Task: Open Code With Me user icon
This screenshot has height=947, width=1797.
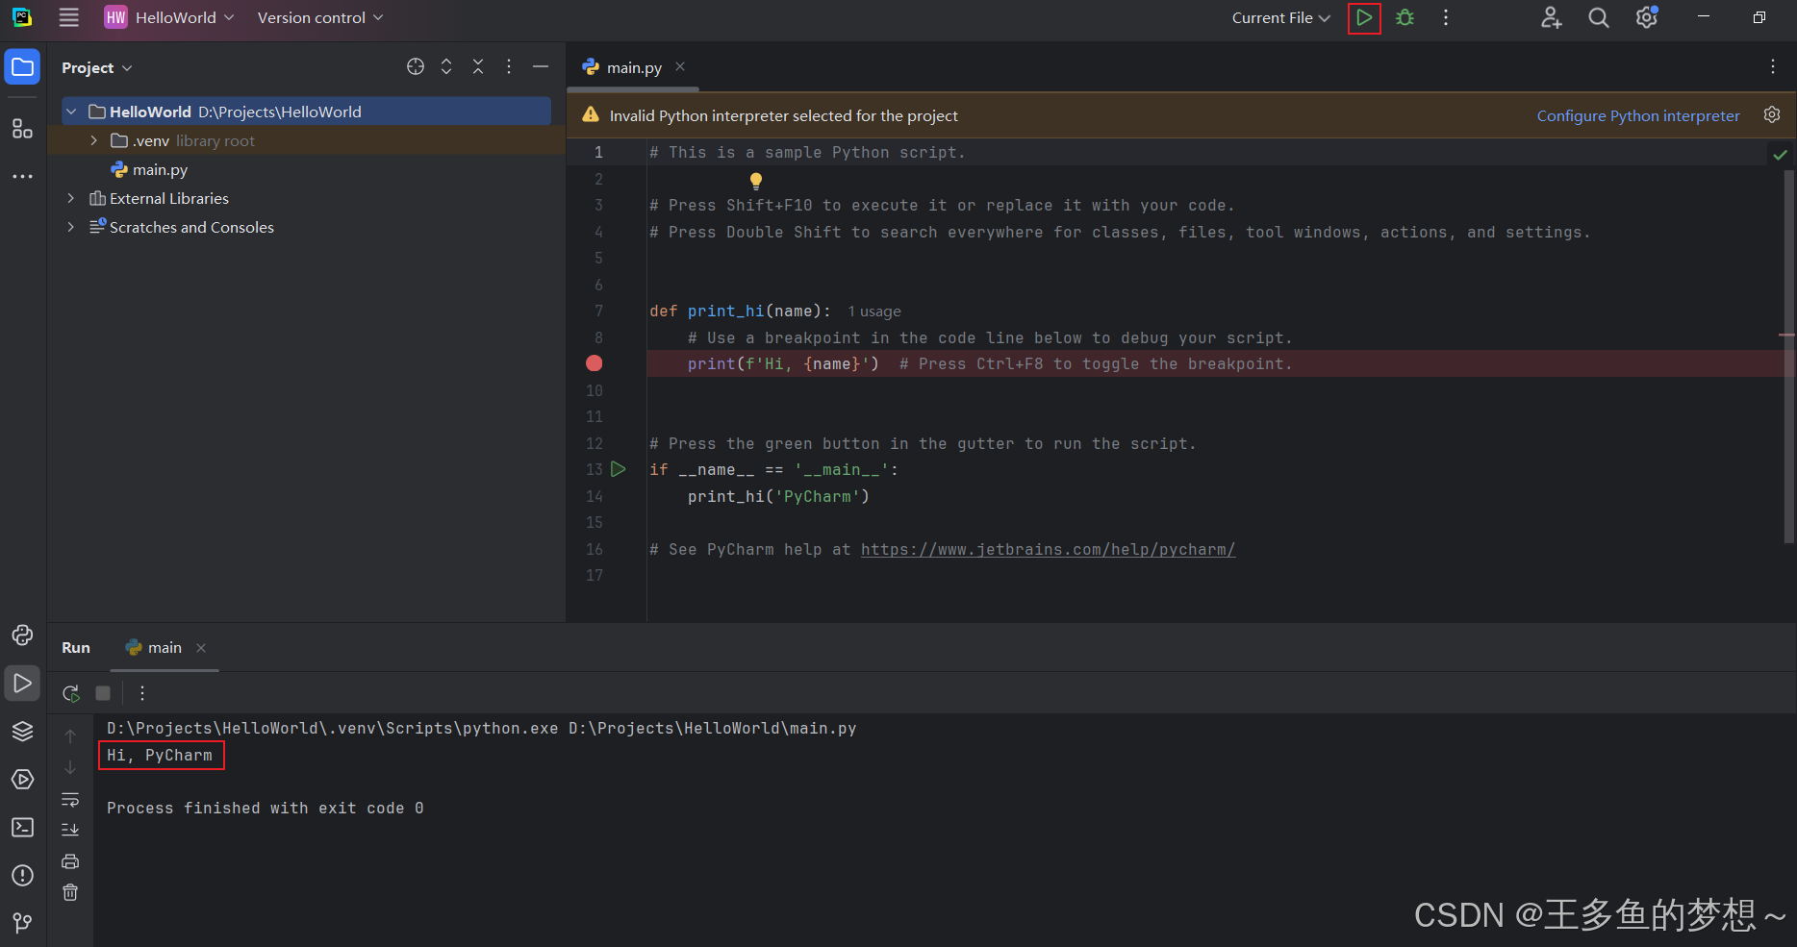Action: pos(1551,17)
